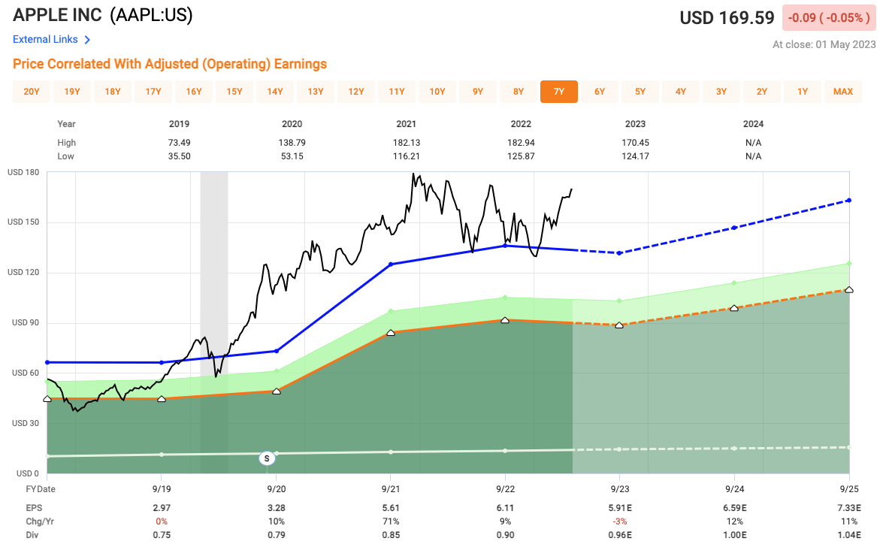Select the 20Y time range tab
883x547 pixels.
click(32, 91)
